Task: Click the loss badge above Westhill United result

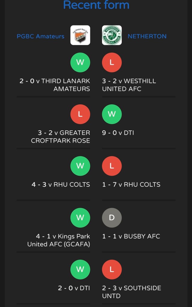Action: coord(112,62)
